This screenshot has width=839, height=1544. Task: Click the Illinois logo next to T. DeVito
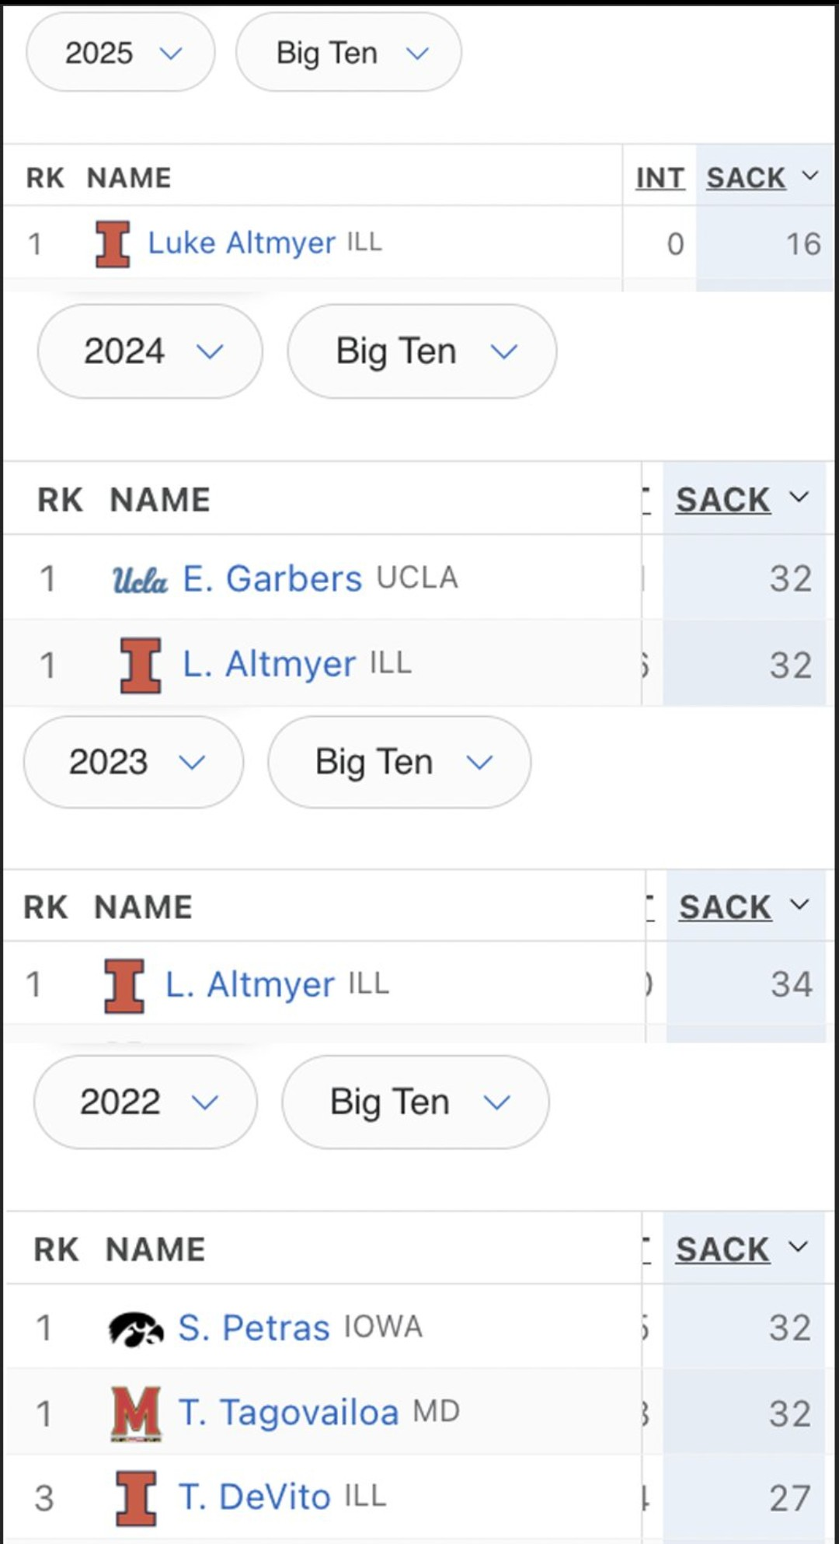pos(136,1498)
